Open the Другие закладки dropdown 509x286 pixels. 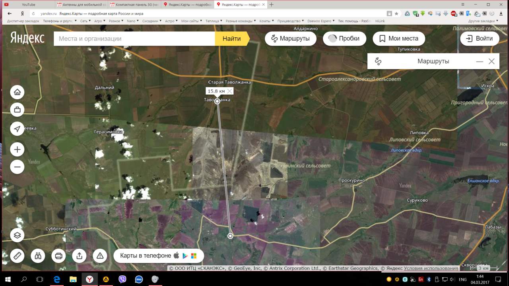click(x=483, y=21)
